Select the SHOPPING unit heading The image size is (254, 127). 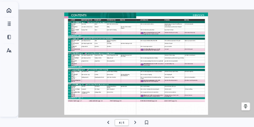(77, 70)
